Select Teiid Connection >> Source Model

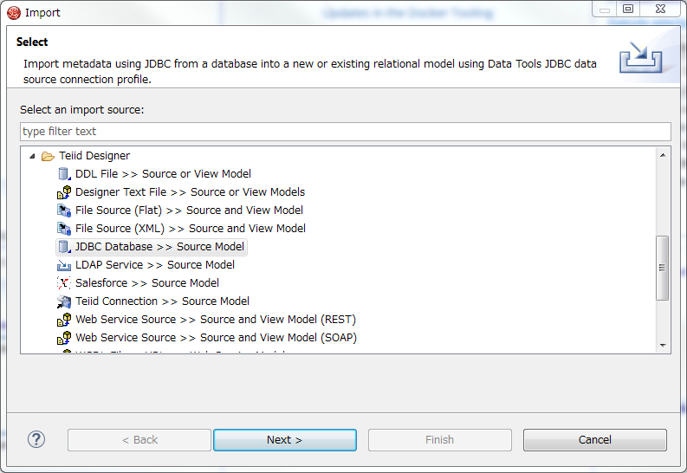point(162,301)
